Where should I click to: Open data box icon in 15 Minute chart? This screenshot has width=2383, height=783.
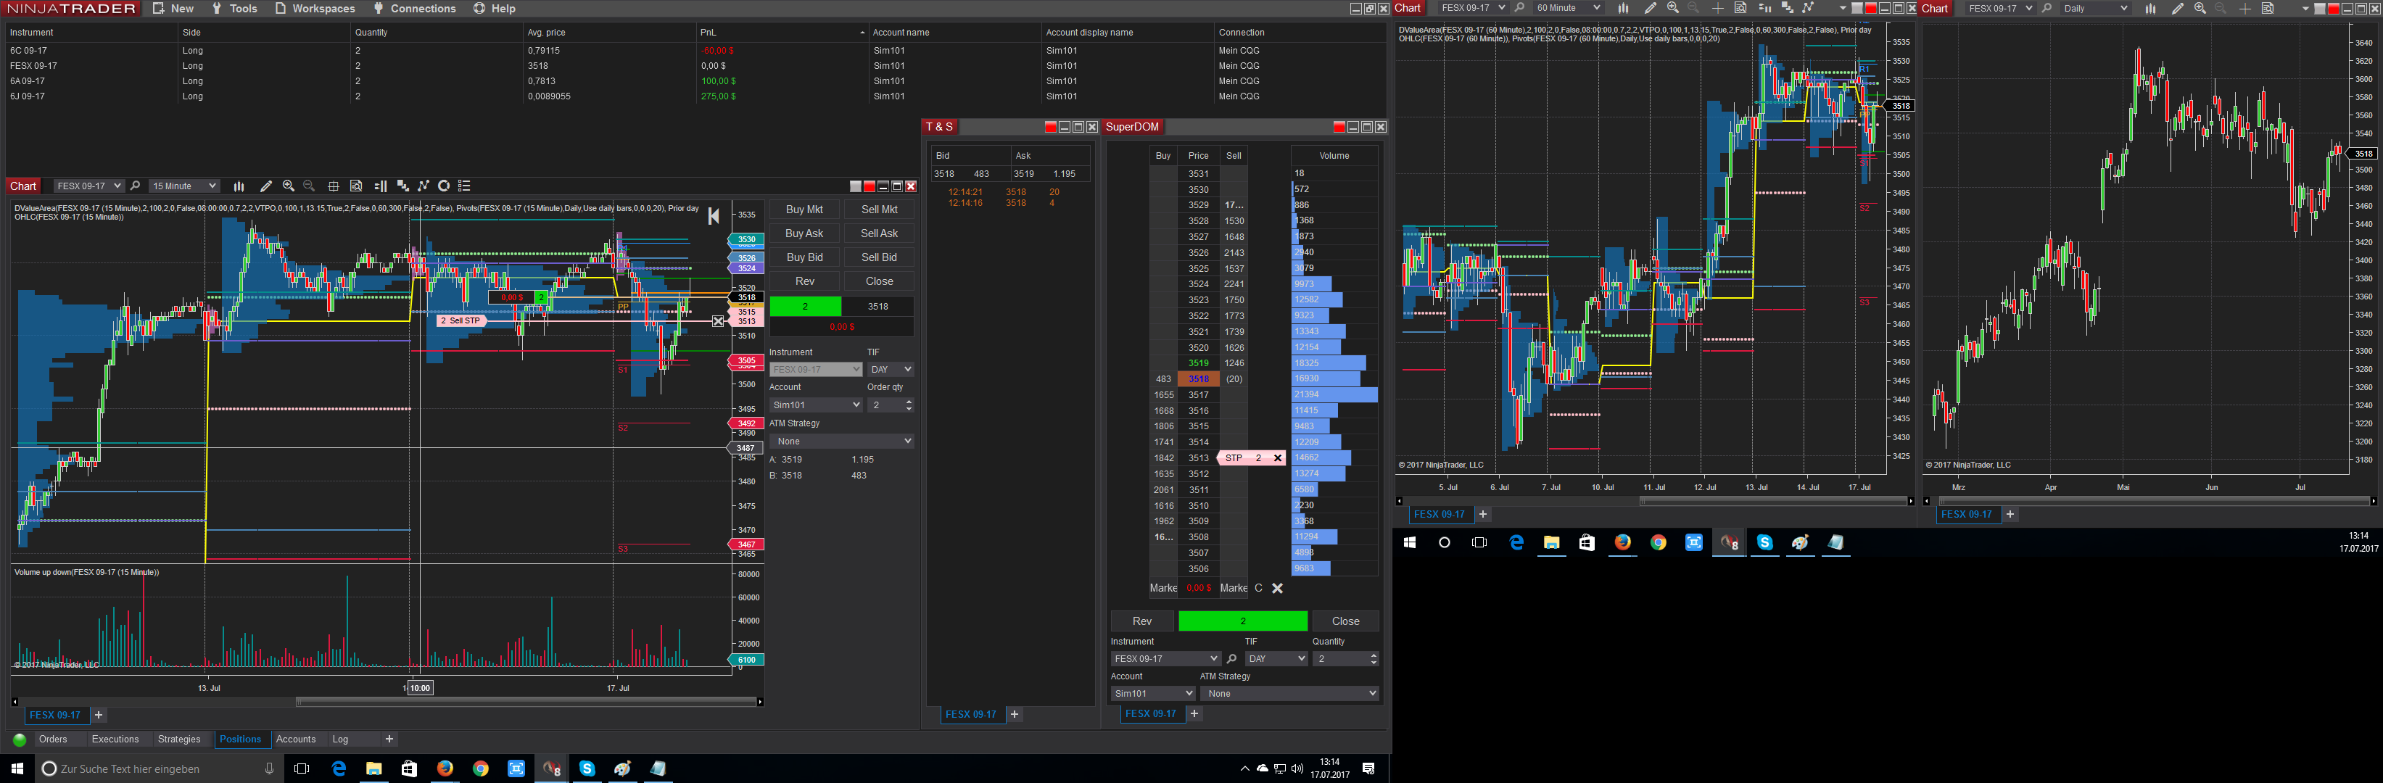click(x=356, y=186)
